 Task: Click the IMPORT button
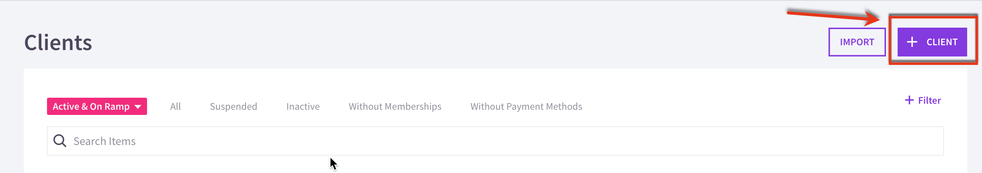pos(857,42)
